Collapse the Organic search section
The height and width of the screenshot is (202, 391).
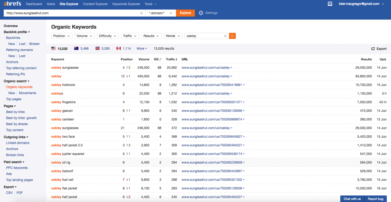pos(17,81)
